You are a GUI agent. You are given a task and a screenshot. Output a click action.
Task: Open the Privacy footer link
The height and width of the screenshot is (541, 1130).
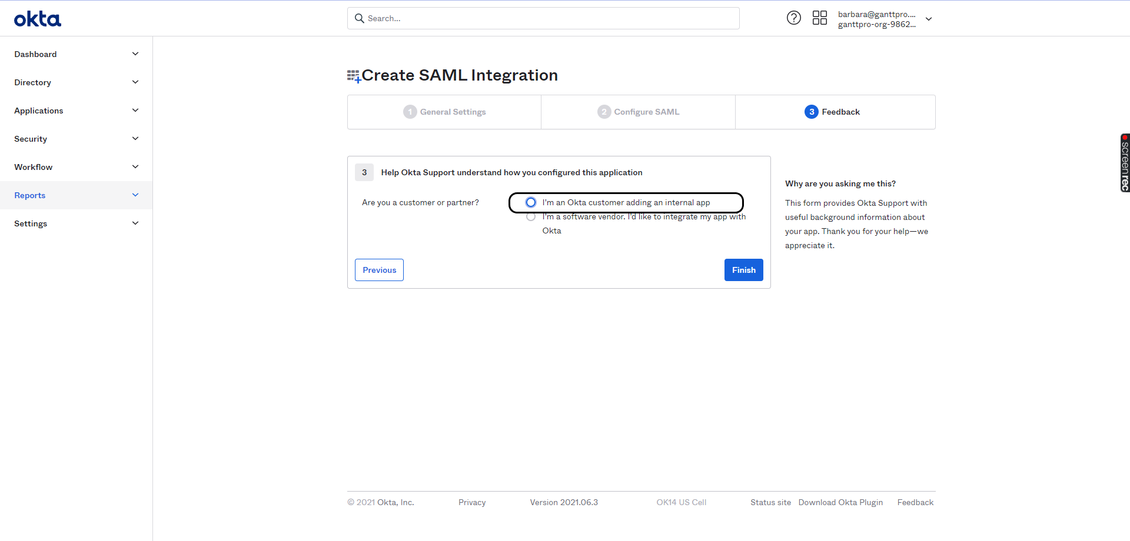pyautogui.click(x=472, y=502)
